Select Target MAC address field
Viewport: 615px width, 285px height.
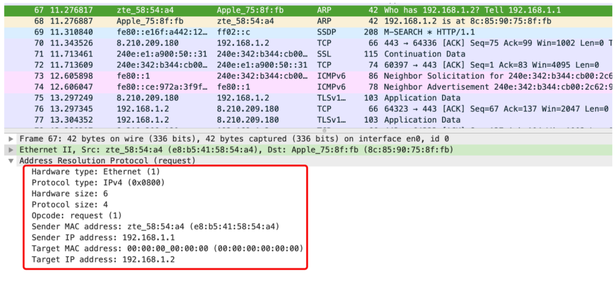167,248
